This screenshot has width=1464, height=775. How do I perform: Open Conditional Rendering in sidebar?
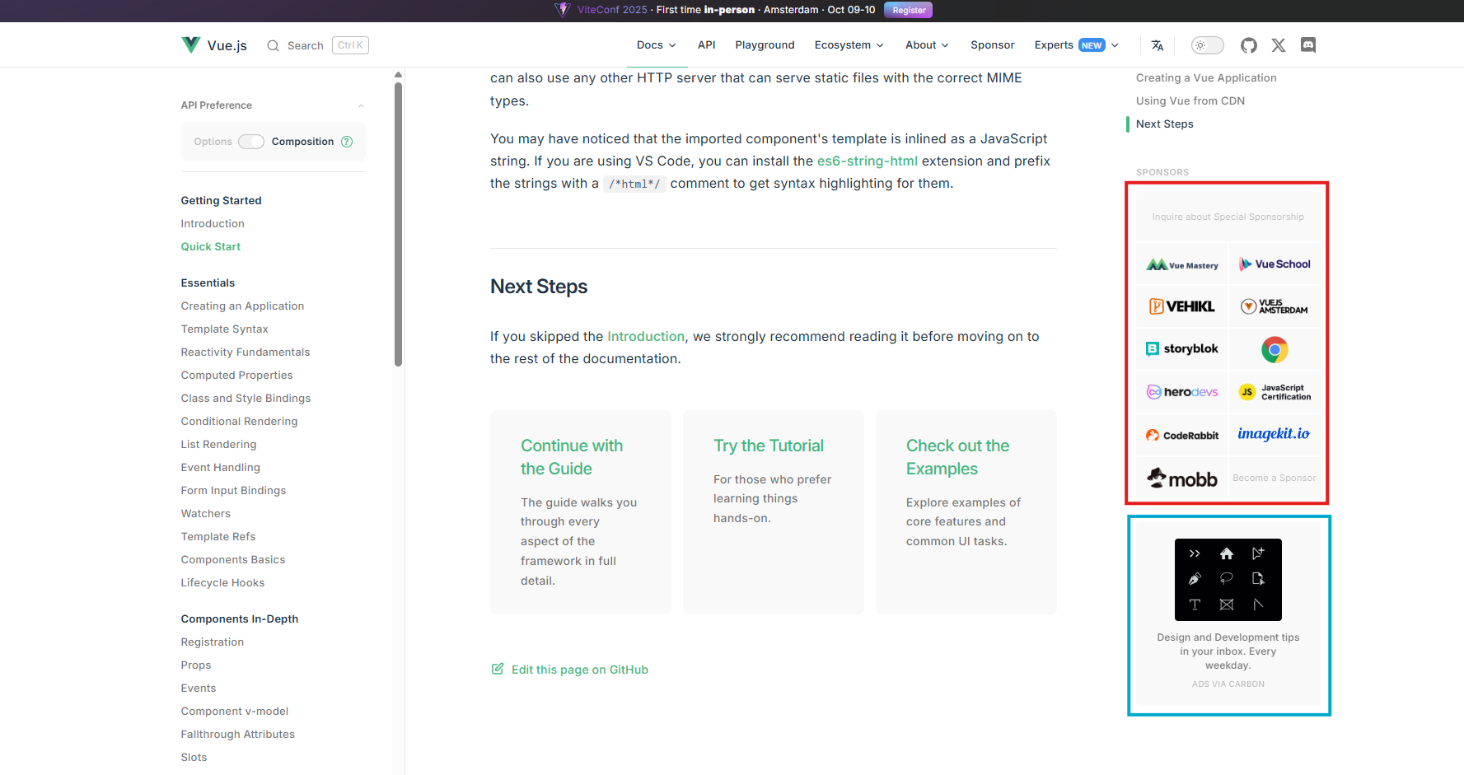[x=240, y=421]
